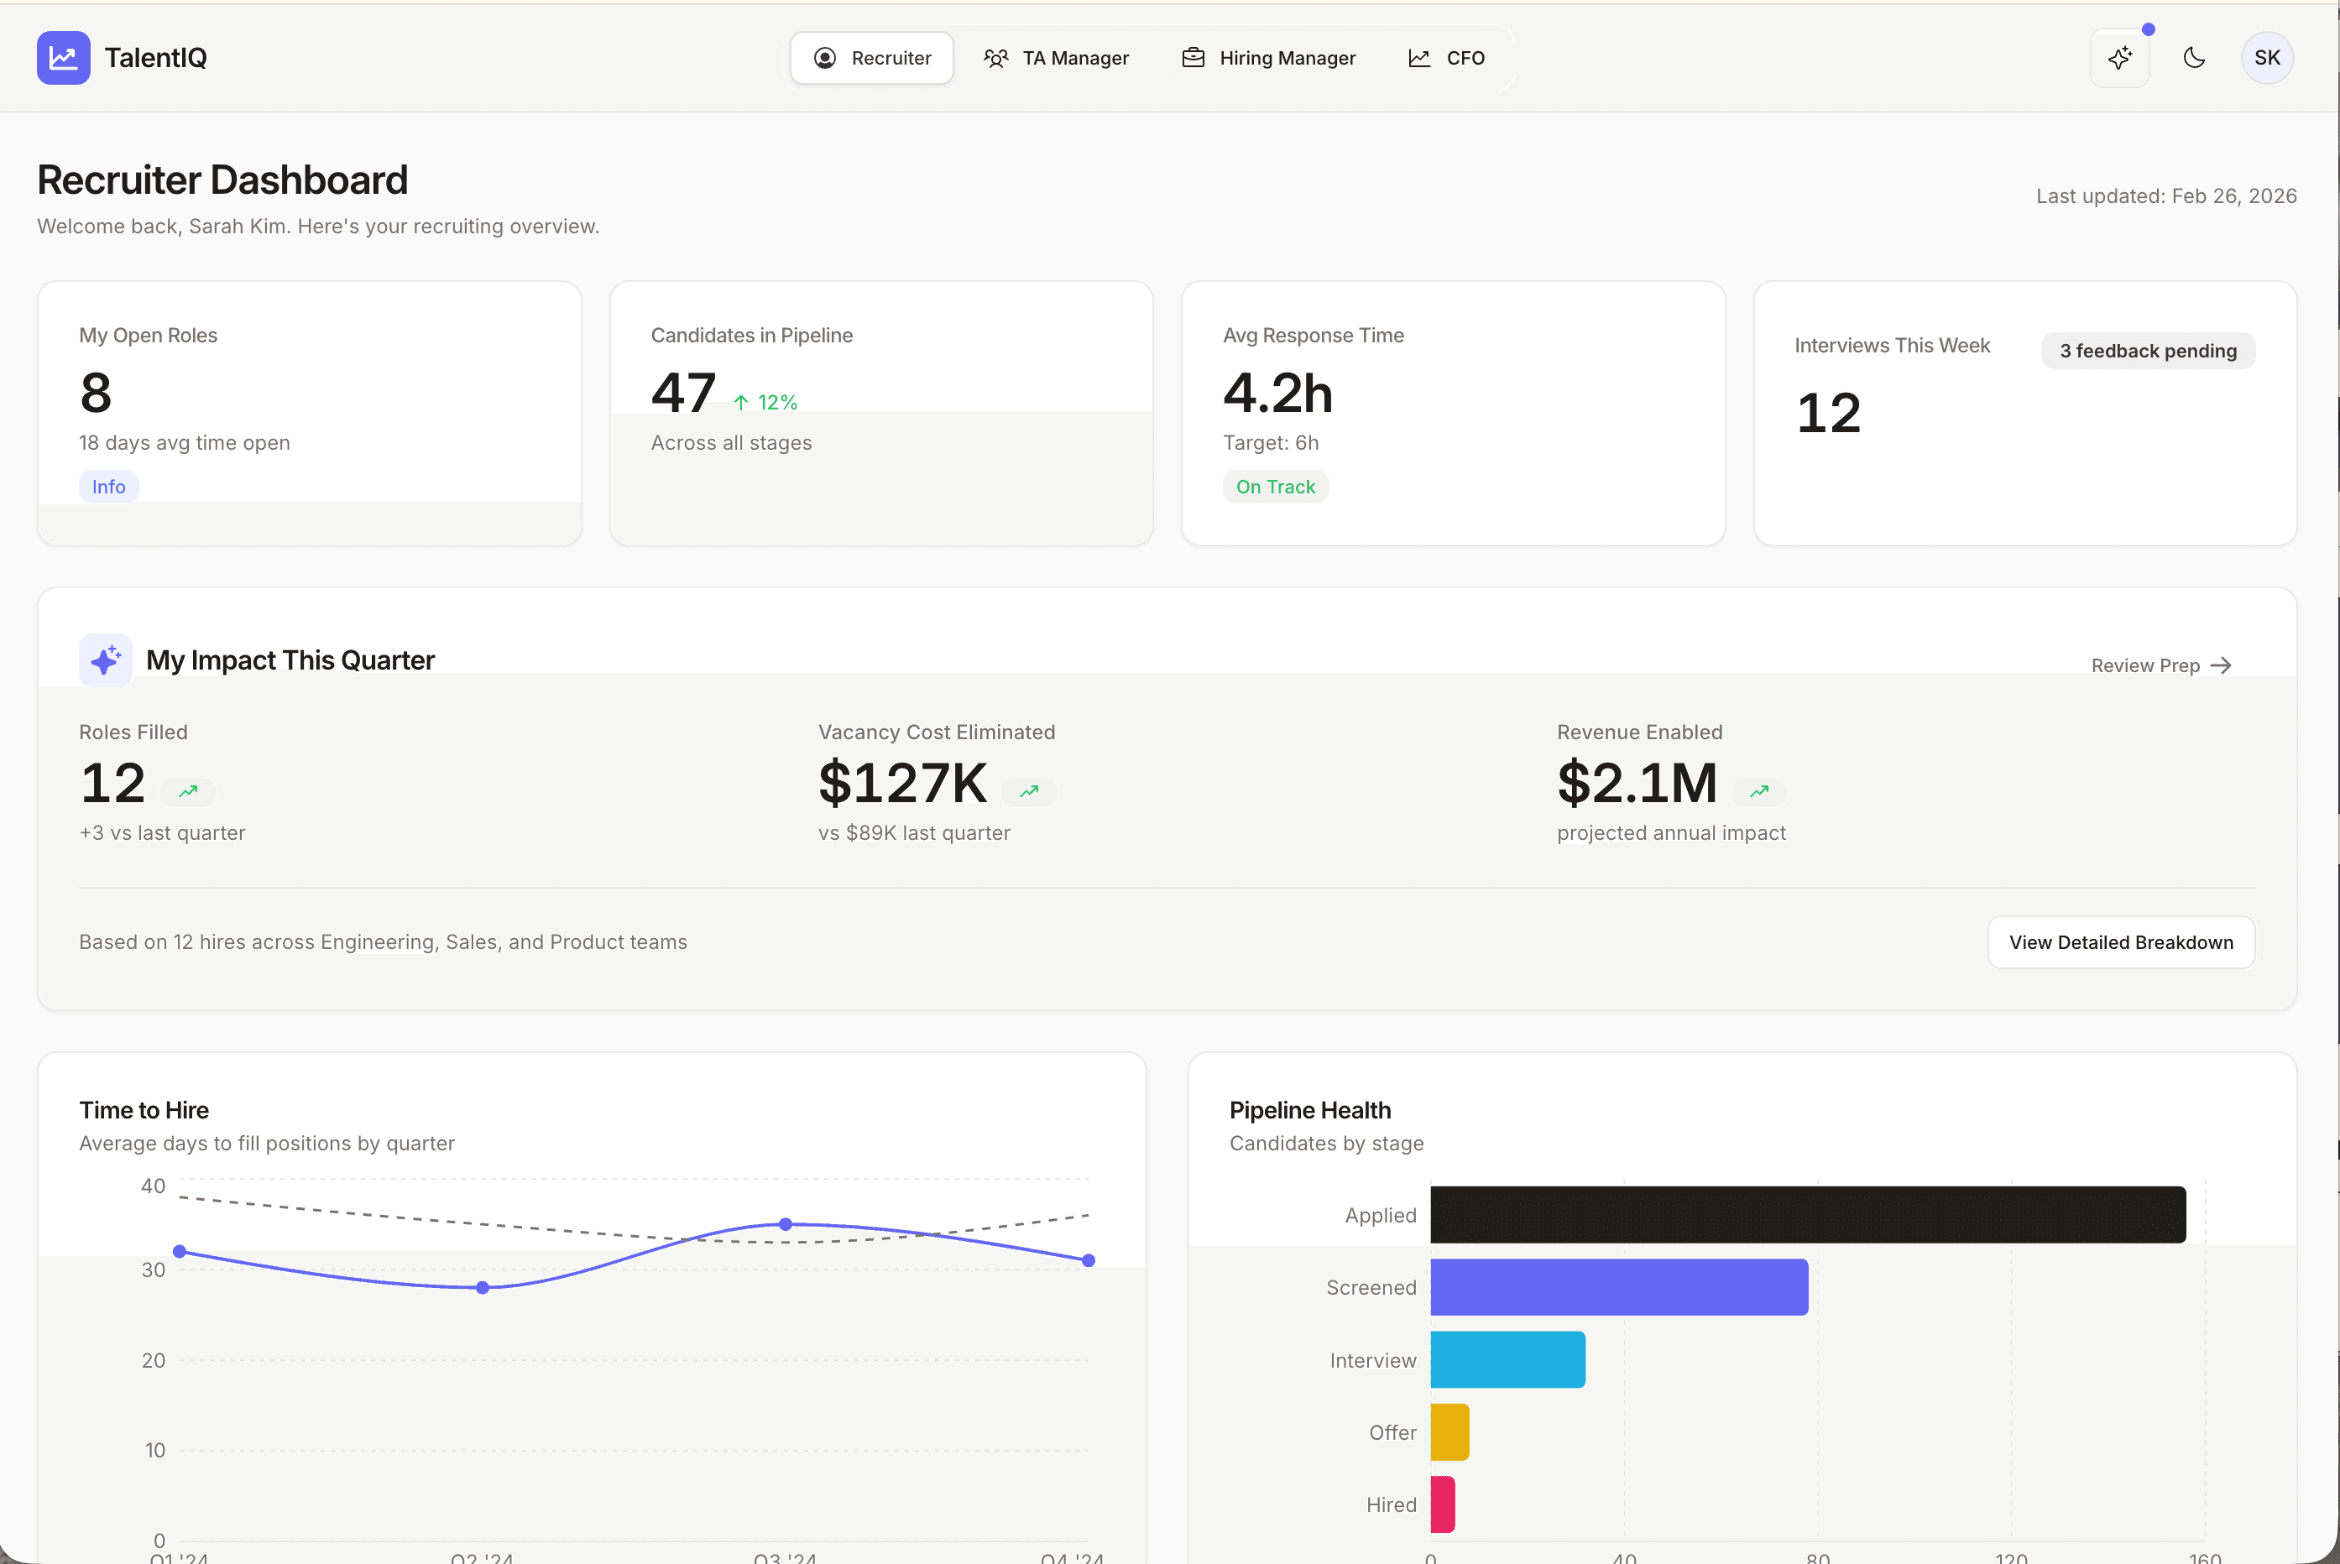Click the Roles Filled trend-up icon

point(187,791)
